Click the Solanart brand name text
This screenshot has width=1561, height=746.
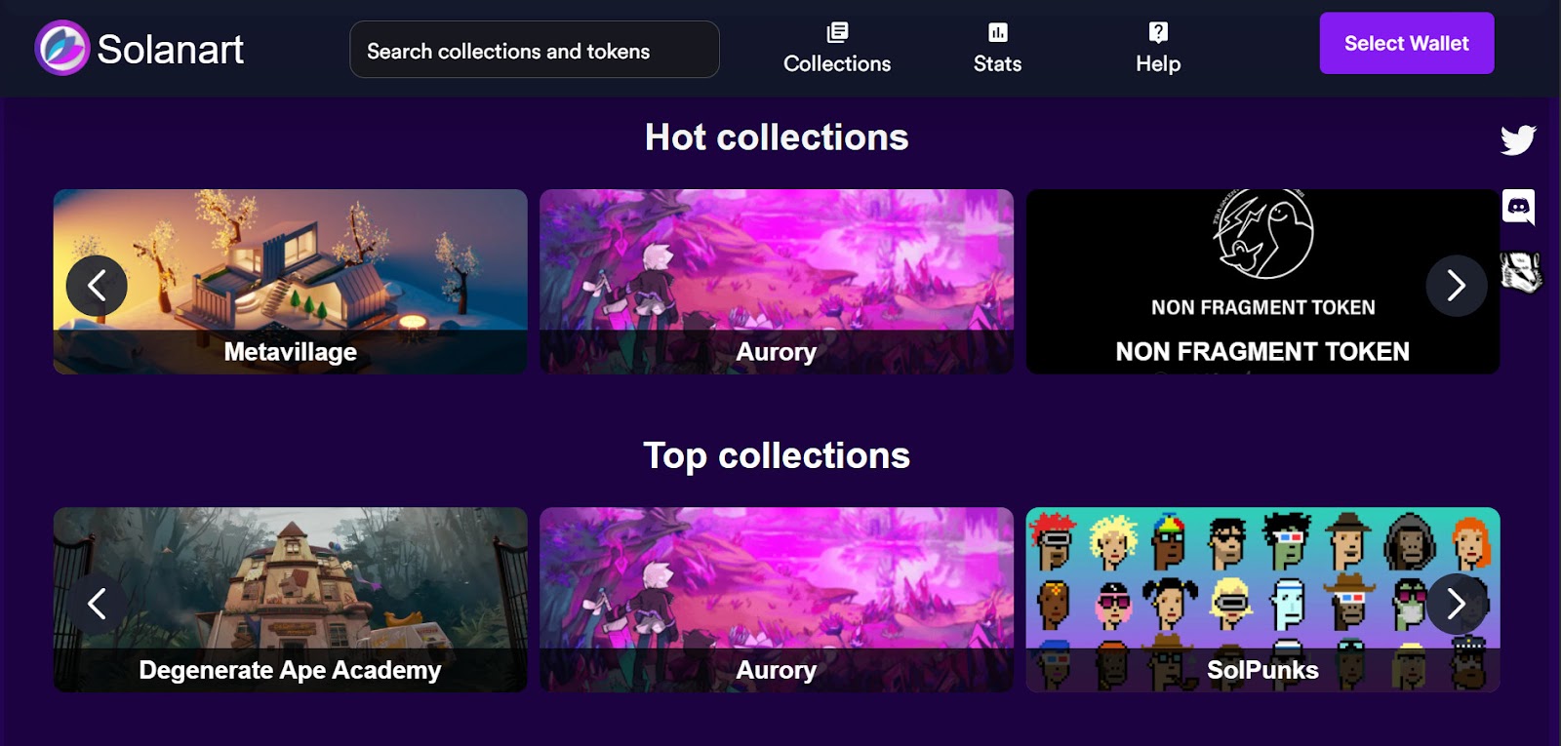171,49
